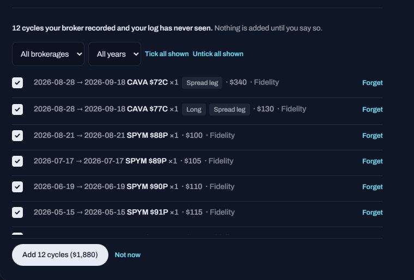Dismiss with the Not now link
414x280 pixels.
pos(127,255)
